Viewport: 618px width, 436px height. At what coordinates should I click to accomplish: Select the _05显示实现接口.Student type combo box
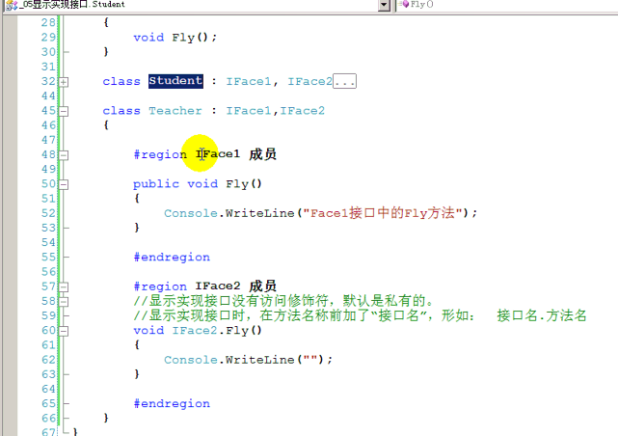pos(197,5)
